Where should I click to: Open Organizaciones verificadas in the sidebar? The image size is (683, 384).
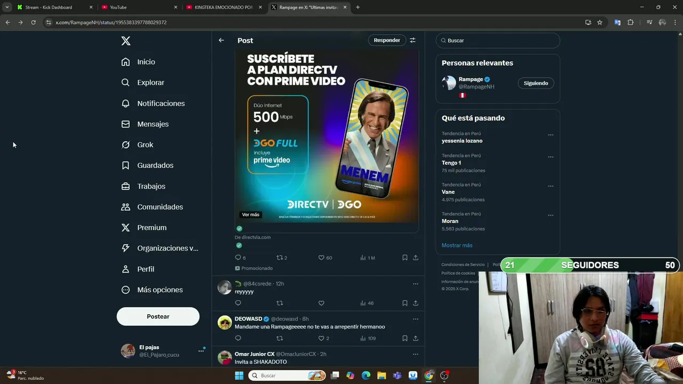pyautogui.click(x=160, y=248)
